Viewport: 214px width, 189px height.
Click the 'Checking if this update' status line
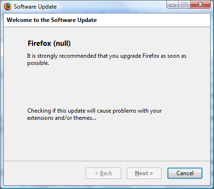94,111
